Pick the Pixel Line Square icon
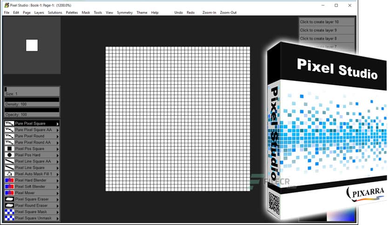The image size is (389, 225). [x=9, y=167]
